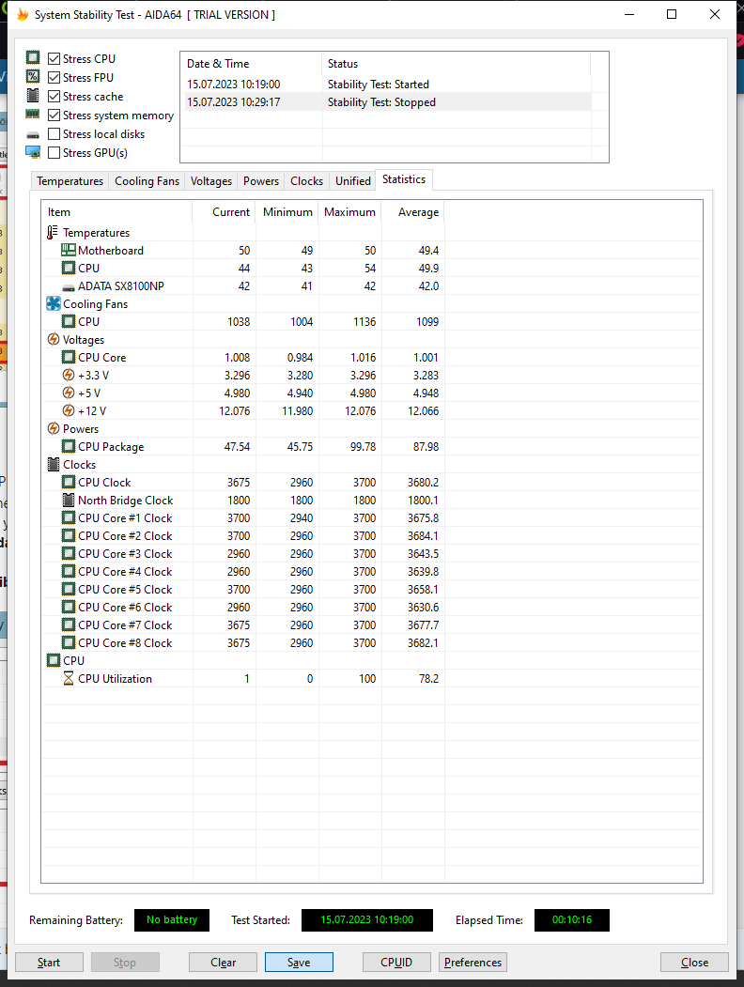
Task: Open the Temperatures tab
Action: 70,181
